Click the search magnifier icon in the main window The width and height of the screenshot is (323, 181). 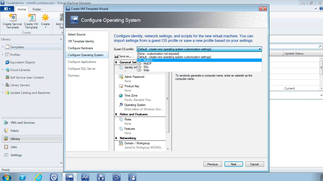320,46
